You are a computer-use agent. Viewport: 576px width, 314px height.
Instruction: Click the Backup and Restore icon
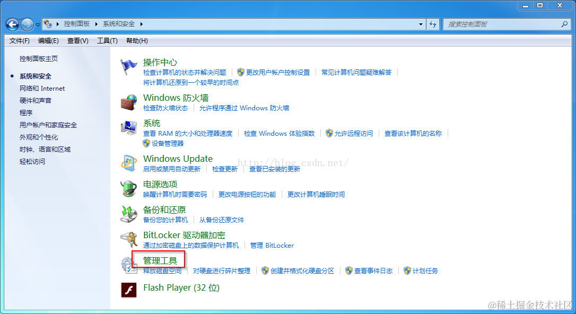click(x=128, y=214)
